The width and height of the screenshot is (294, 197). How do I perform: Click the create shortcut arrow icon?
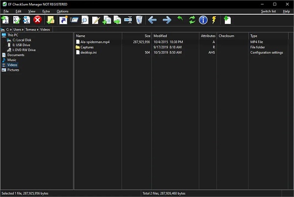pos(63,20)
